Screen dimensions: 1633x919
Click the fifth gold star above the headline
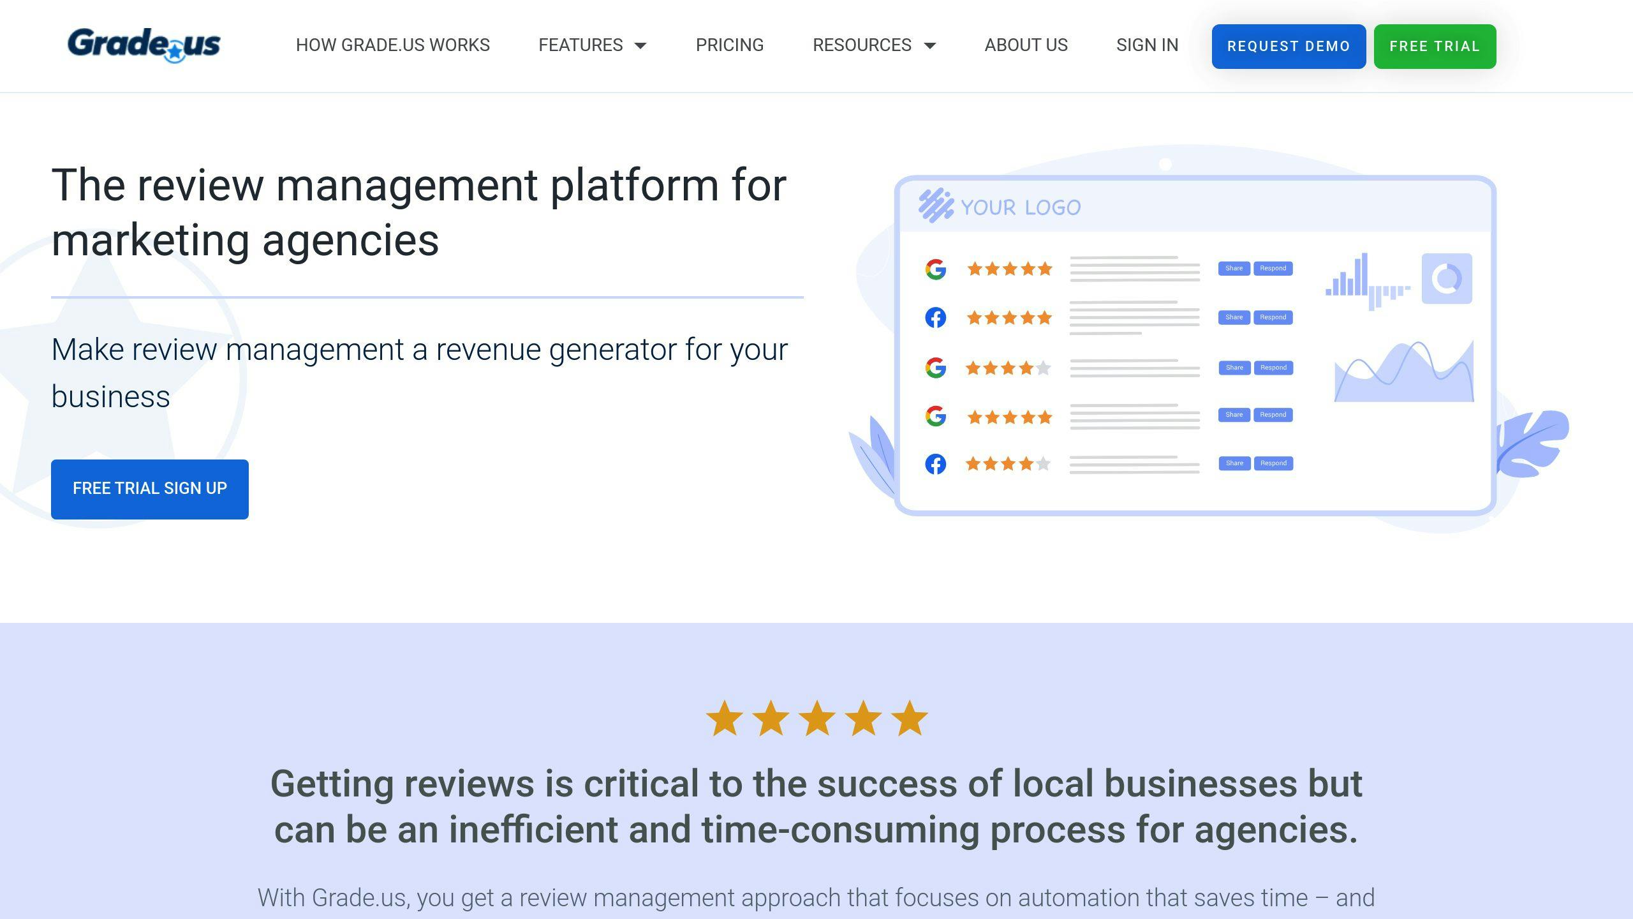(x=909, y=718)
